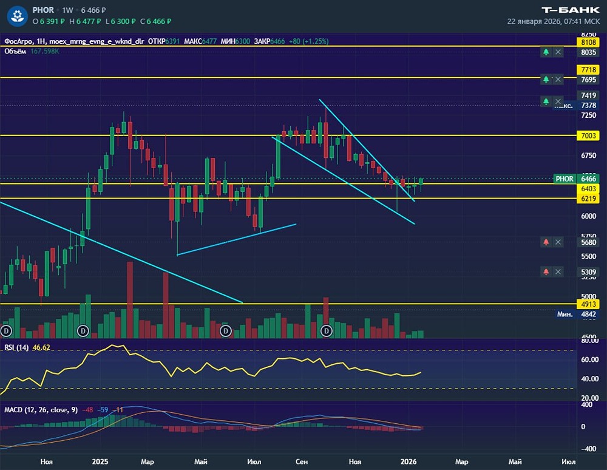
Task: Click the green PHOR 6466 current price tag
Action: [576, 179]
